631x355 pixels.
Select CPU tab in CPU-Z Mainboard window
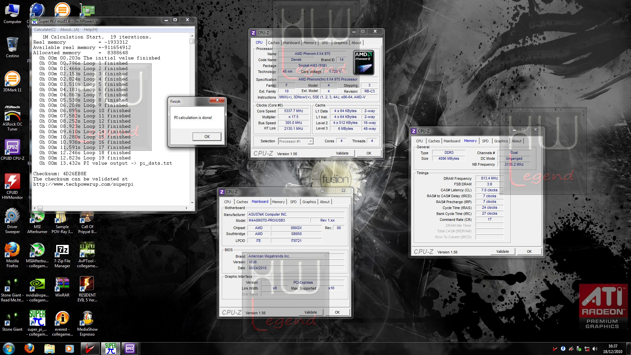pyautogui.click(x=227, y=202)
